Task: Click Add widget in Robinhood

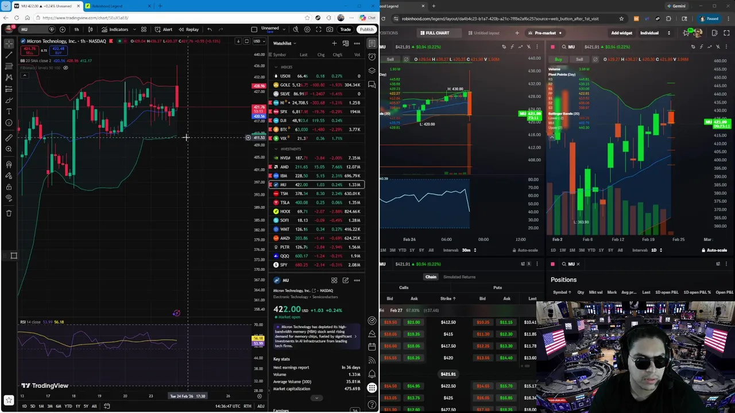Action: coord(621,33)
